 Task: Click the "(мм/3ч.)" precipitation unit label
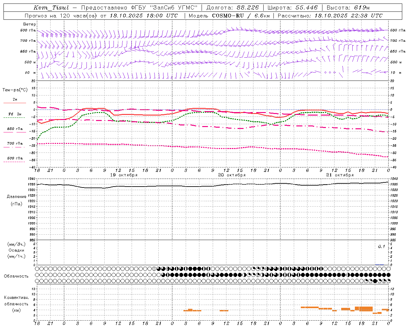17,244
